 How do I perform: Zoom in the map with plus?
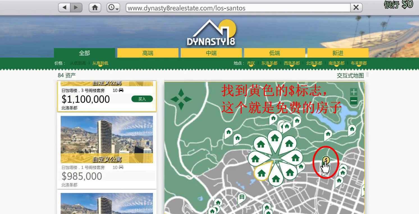[x=354, y=92]
